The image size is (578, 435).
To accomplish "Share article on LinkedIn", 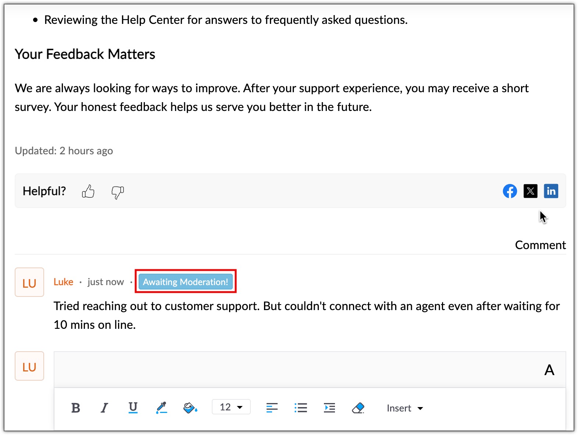I will [x=551, y=191].
